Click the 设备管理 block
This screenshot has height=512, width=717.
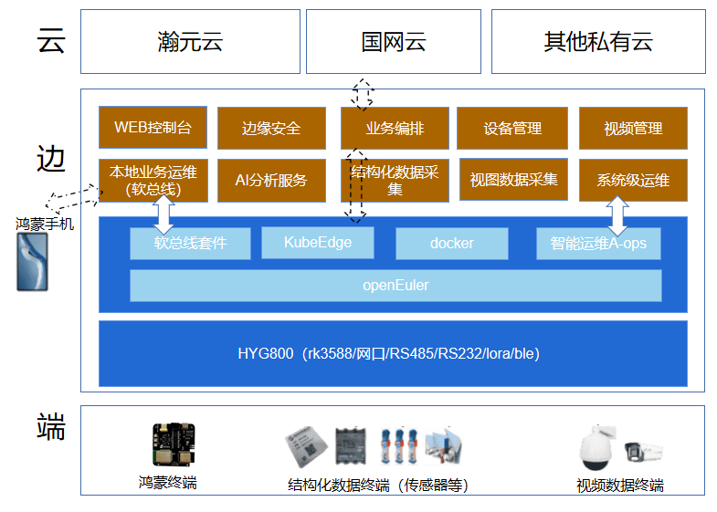pos(512,129)
